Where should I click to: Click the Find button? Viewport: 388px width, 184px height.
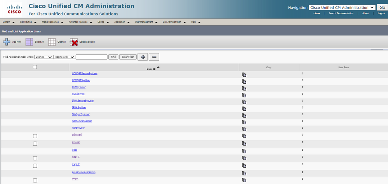tap(113, 57)
